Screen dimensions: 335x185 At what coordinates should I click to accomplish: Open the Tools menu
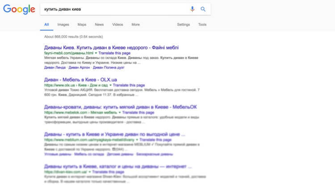point(202,25)
